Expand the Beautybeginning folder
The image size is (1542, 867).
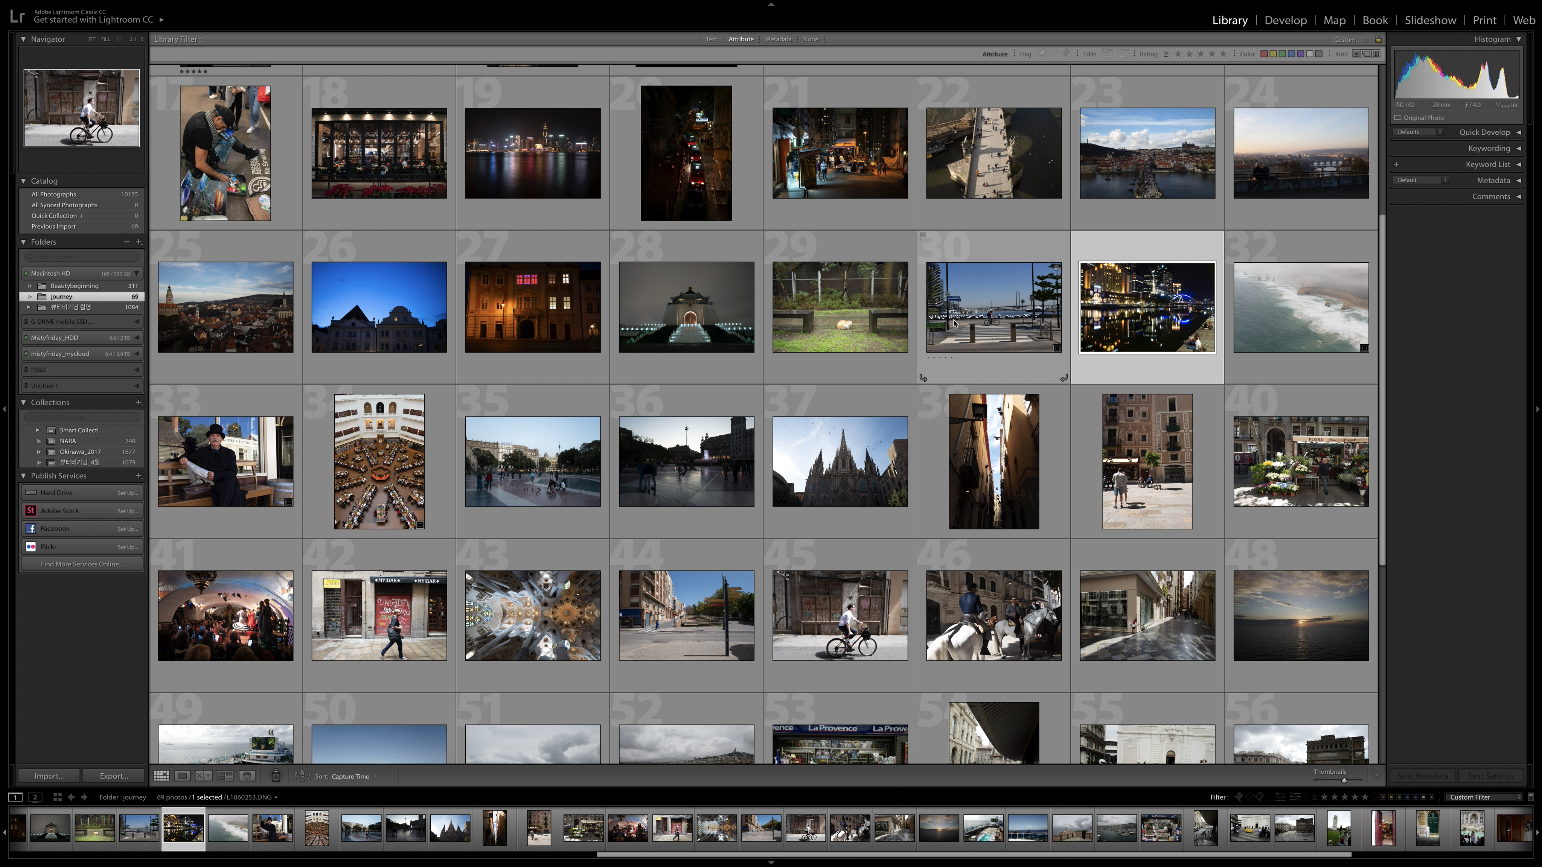[x=29, y=286]
